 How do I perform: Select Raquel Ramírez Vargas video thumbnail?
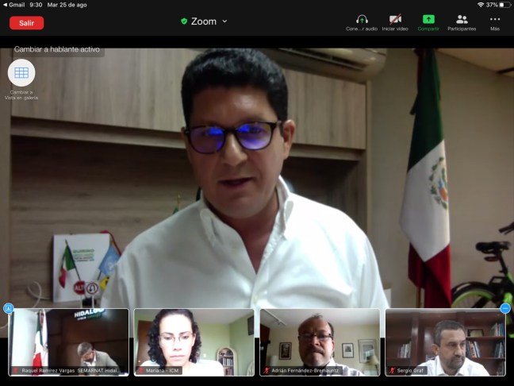tap(68, 342)
